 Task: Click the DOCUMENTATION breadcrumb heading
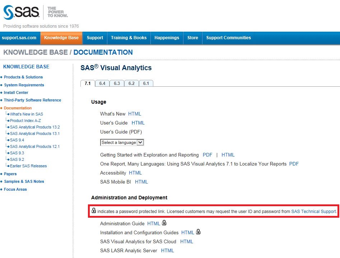pyautogui.click(x=103, y=53)
